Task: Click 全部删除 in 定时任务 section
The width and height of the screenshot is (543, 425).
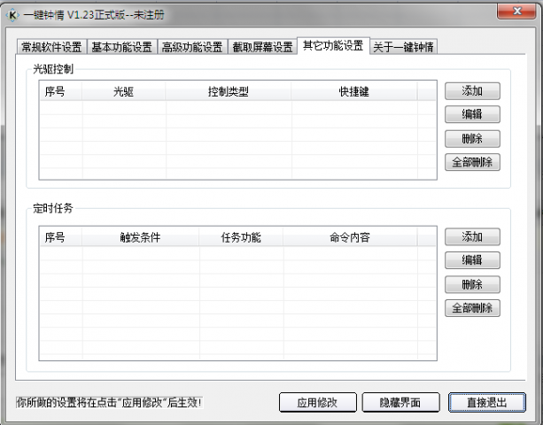Action: pos(472,308)
